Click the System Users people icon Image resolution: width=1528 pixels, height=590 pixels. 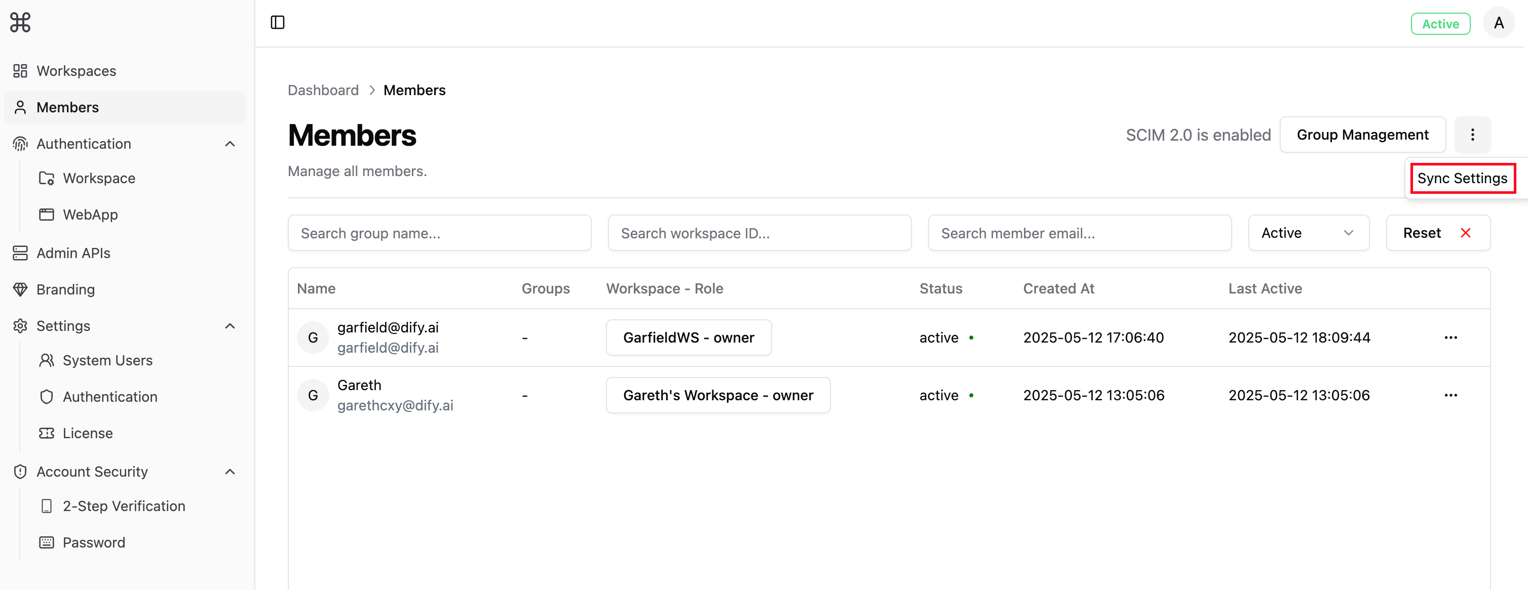46,360
